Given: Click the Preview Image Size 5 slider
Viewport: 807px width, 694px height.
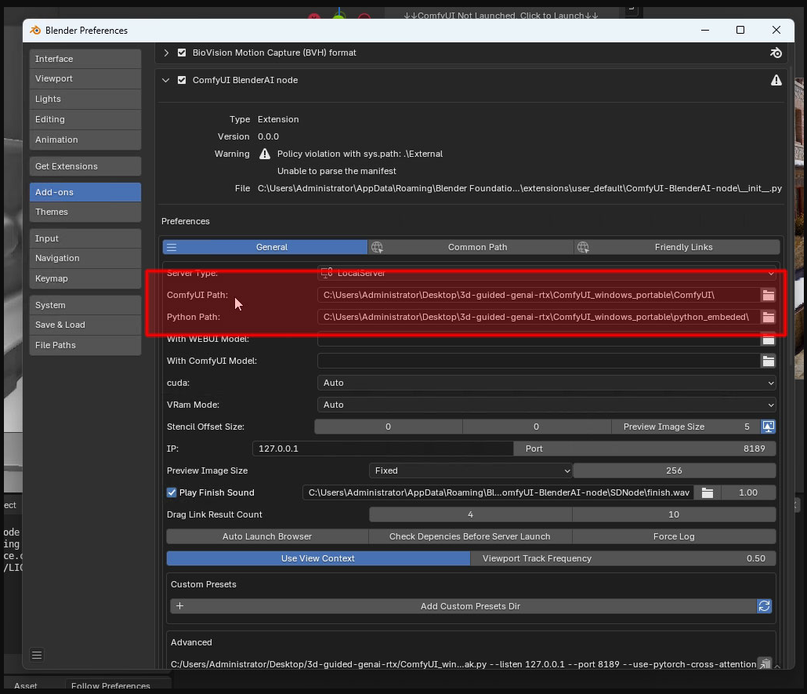Looking at the screenshot, I should click(x=686, y=427).
